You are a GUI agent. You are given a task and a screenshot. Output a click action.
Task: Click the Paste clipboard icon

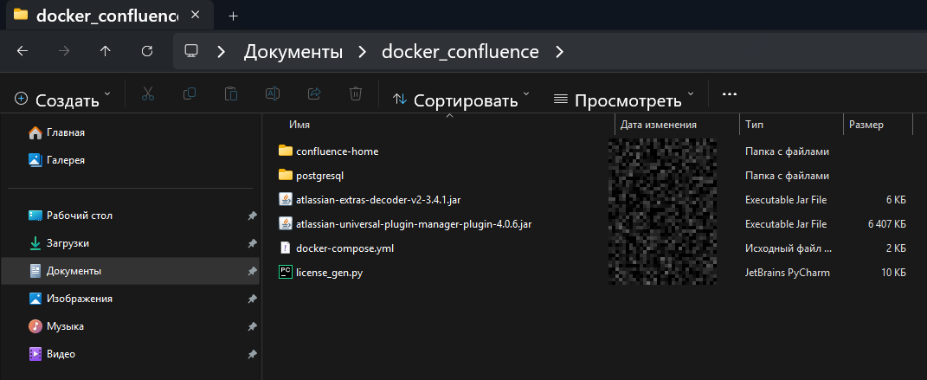(x=230, y=94)
